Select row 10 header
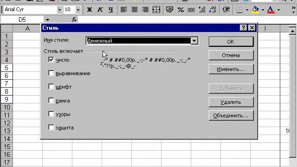The height and width of the screenshot is (167, 297). point(6,107)
